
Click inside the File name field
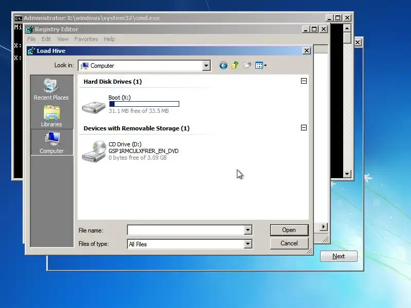point(185,230)
